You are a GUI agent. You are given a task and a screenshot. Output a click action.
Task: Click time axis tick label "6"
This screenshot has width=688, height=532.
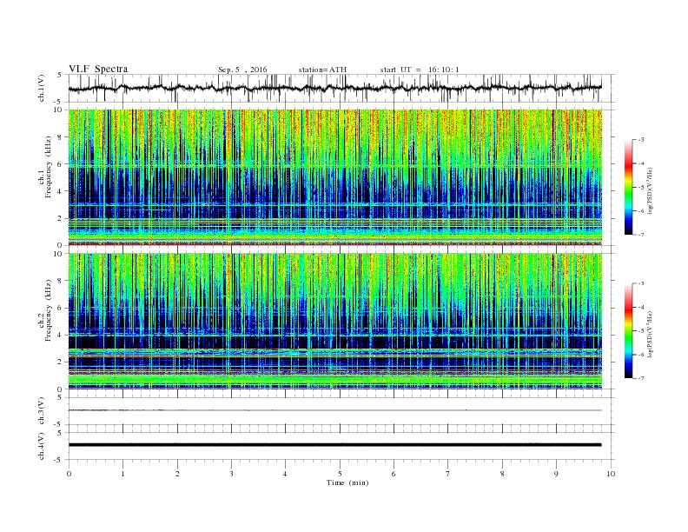point(394,474)
